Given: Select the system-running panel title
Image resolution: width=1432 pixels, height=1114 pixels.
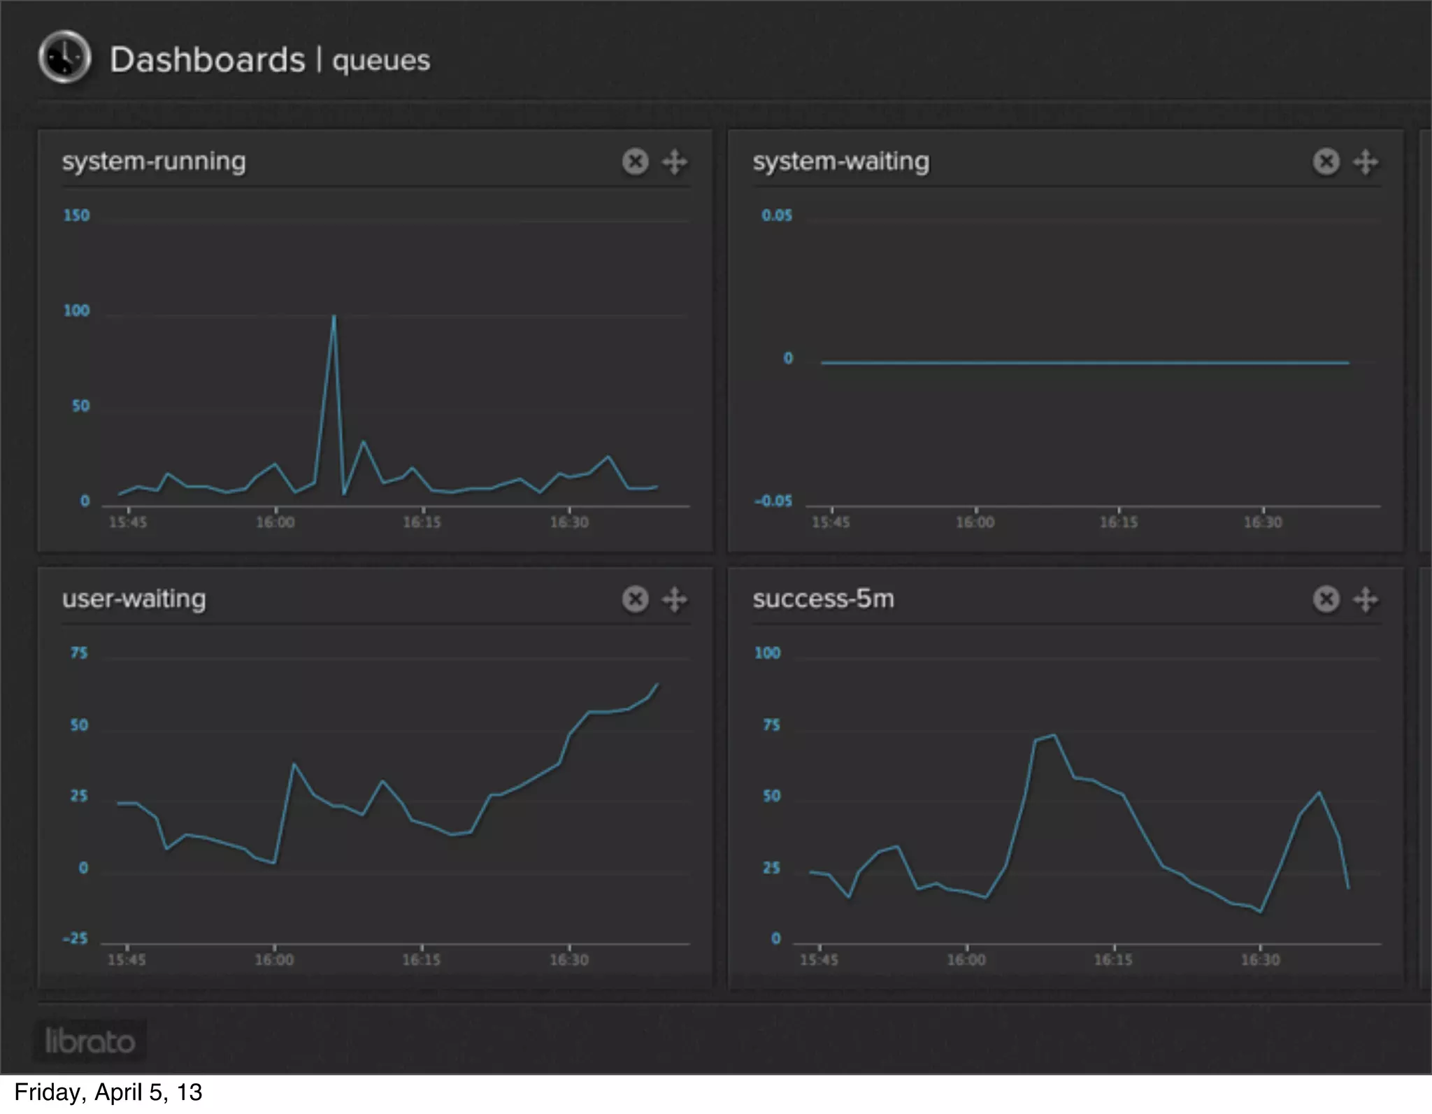Looking at the screenshot, I should coord(154,162).
